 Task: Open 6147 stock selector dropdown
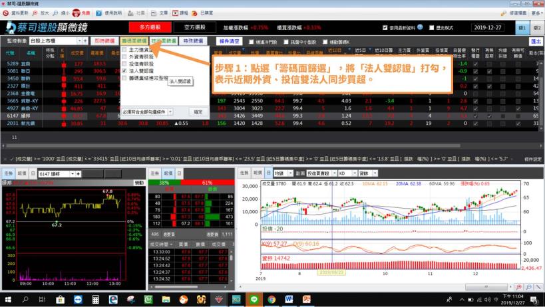tap(73, 174)
